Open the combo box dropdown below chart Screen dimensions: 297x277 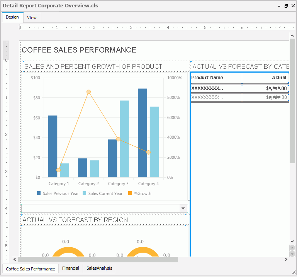coord(183,209)
